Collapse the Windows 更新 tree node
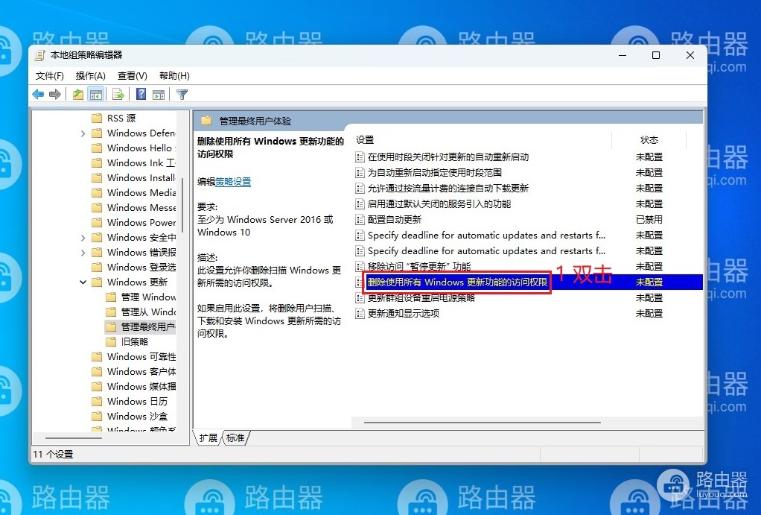The image size is (761, 515). pyautogui.click(x=83, y=282)
